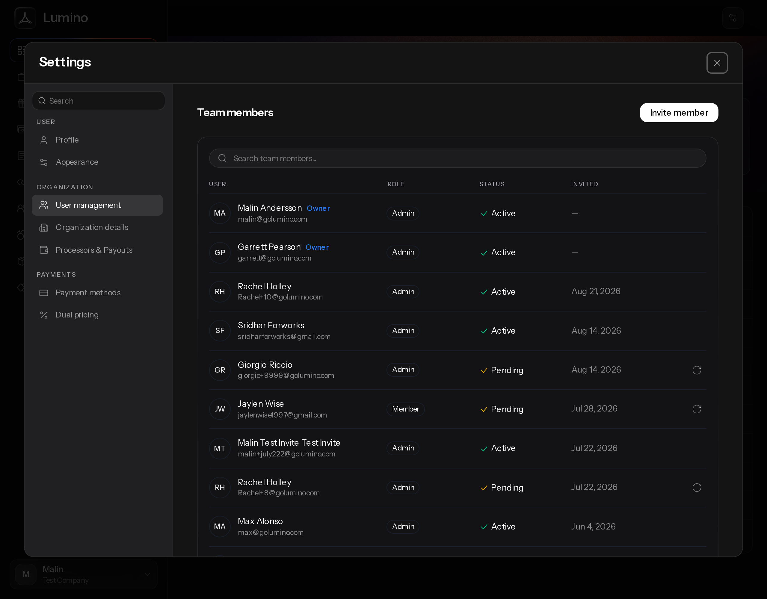Focus the settings Search field
Screen dimensions: 767x599
coord(98,101)
